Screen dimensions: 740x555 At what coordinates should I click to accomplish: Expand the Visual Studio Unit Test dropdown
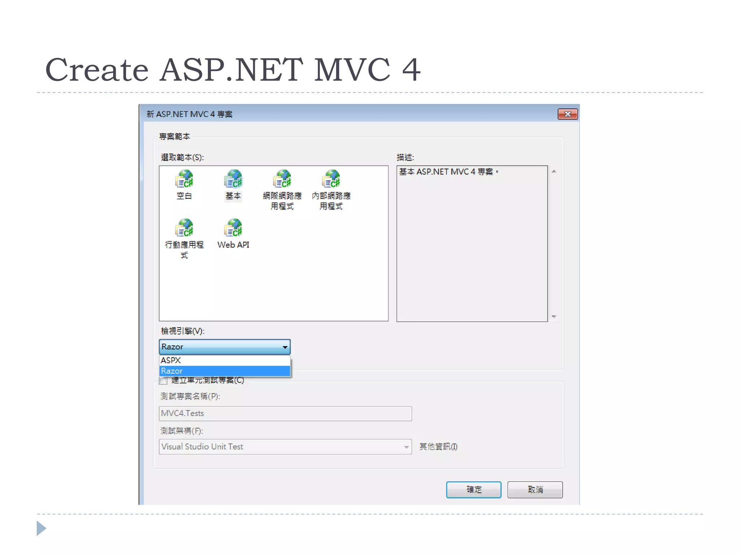(285, 447)
